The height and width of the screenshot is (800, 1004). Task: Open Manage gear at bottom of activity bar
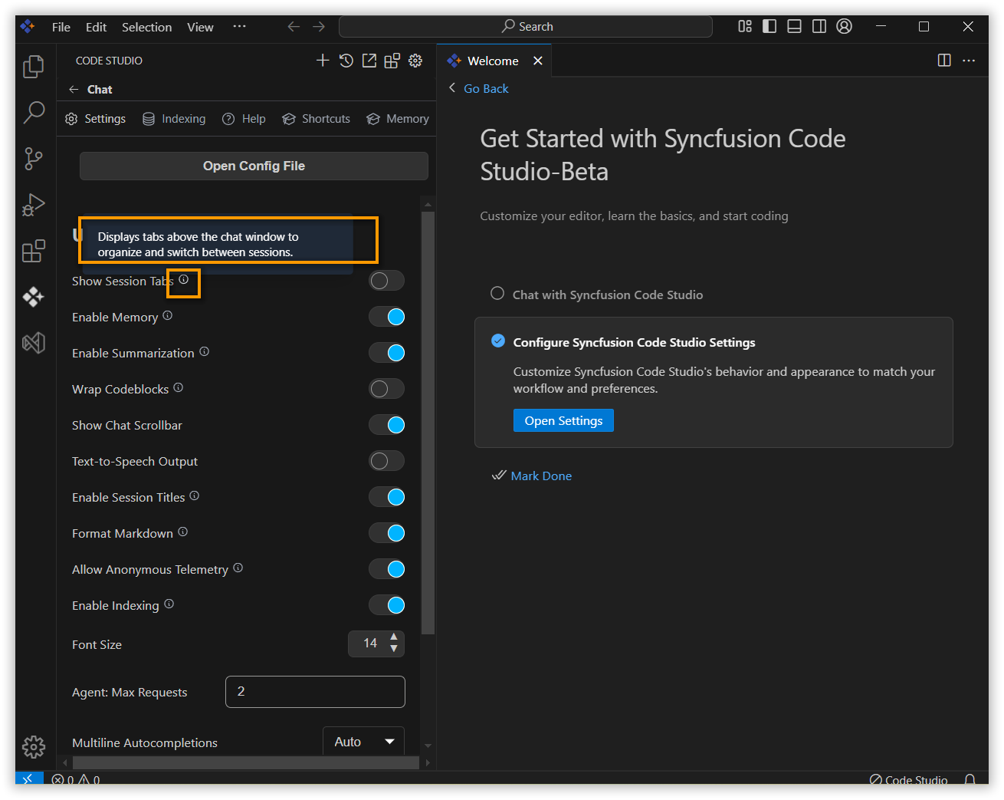click(33, 746)
